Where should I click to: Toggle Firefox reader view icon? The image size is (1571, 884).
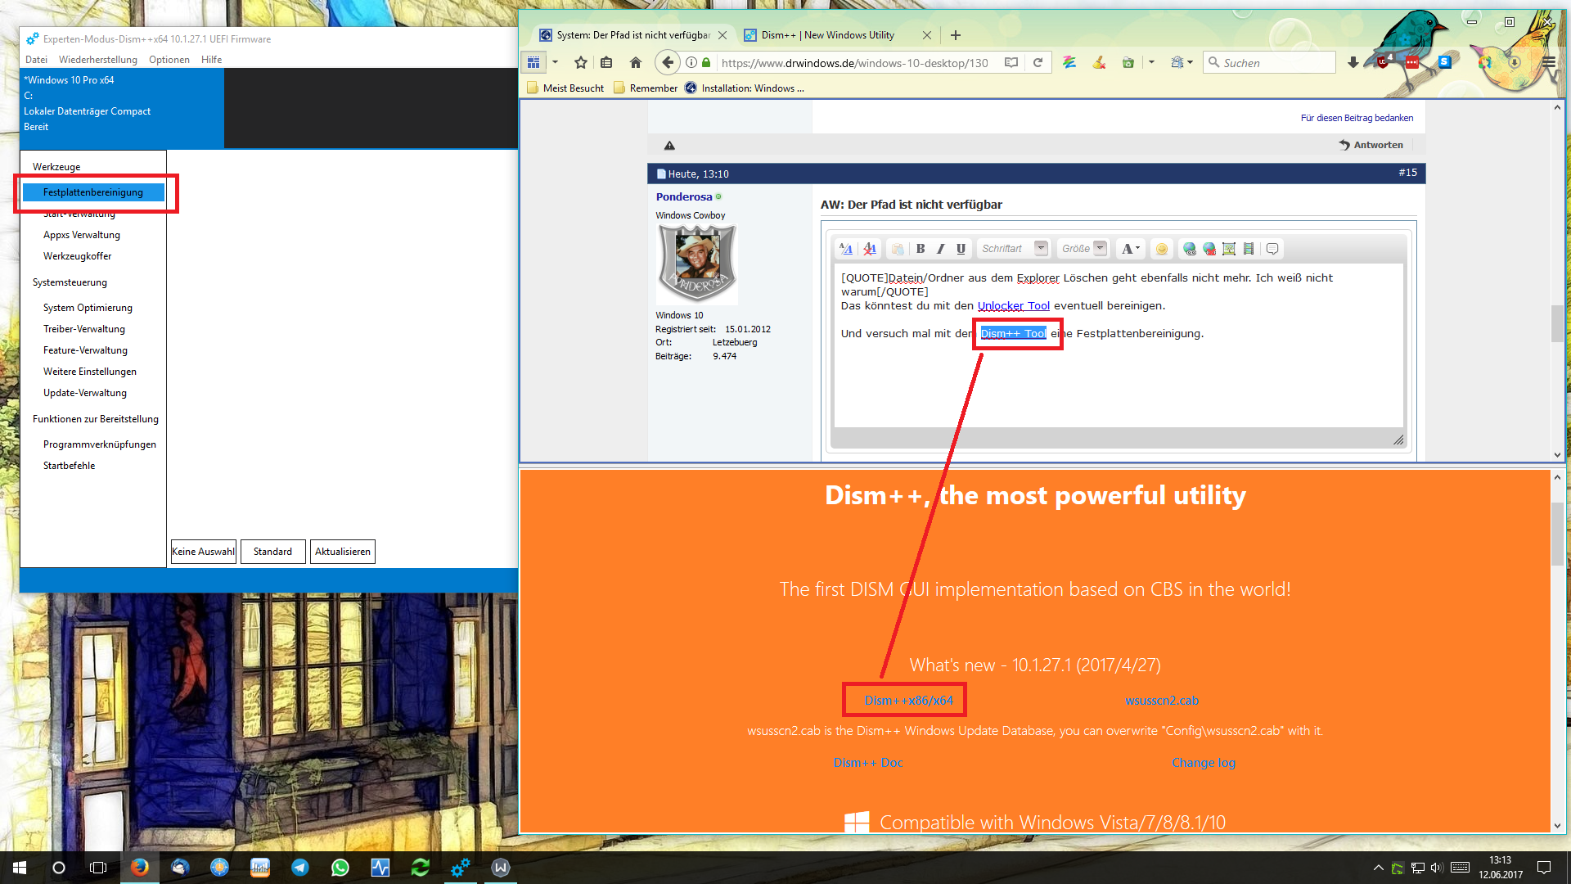tap(1011, 63)
